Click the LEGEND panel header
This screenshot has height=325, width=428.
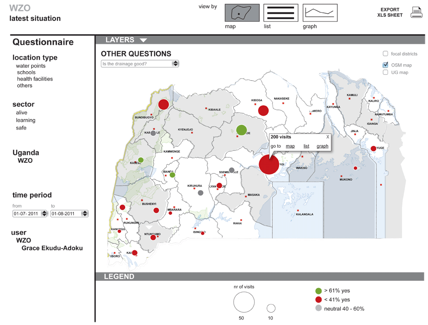pyautogui.click(x=260, y=277)
